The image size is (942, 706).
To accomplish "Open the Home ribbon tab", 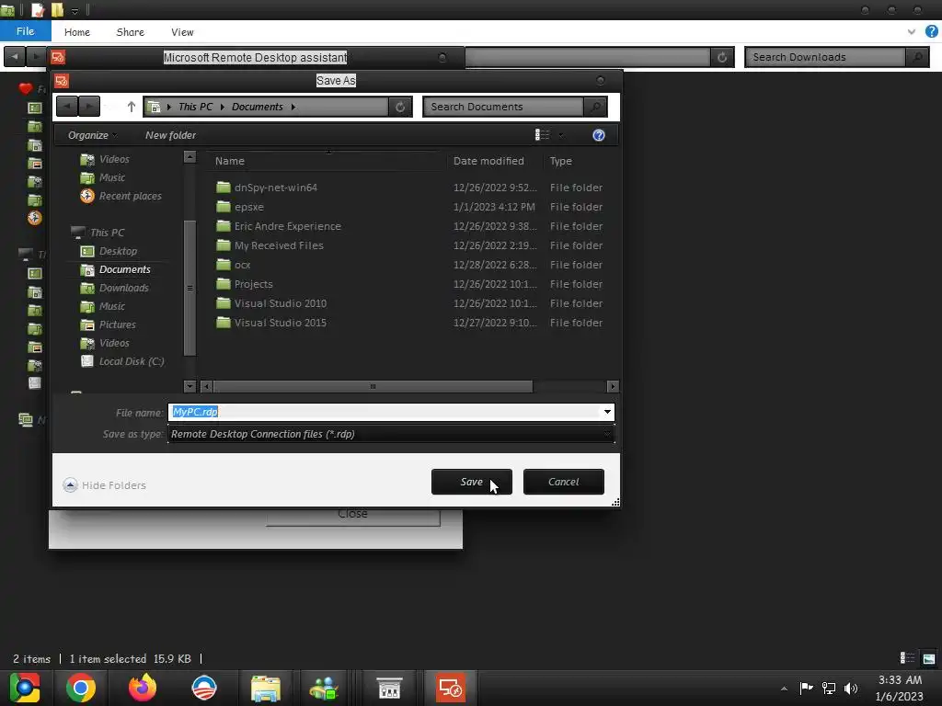I will click(x=77, y=32).
